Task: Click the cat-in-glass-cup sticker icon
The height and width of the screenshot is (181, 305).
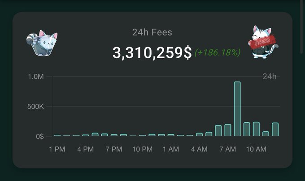Action: point(42,43)
